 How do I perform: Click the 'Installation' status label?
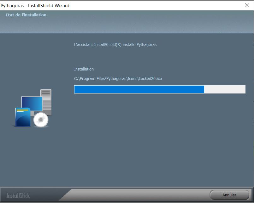pyautogui.click(x=84, y=69)
